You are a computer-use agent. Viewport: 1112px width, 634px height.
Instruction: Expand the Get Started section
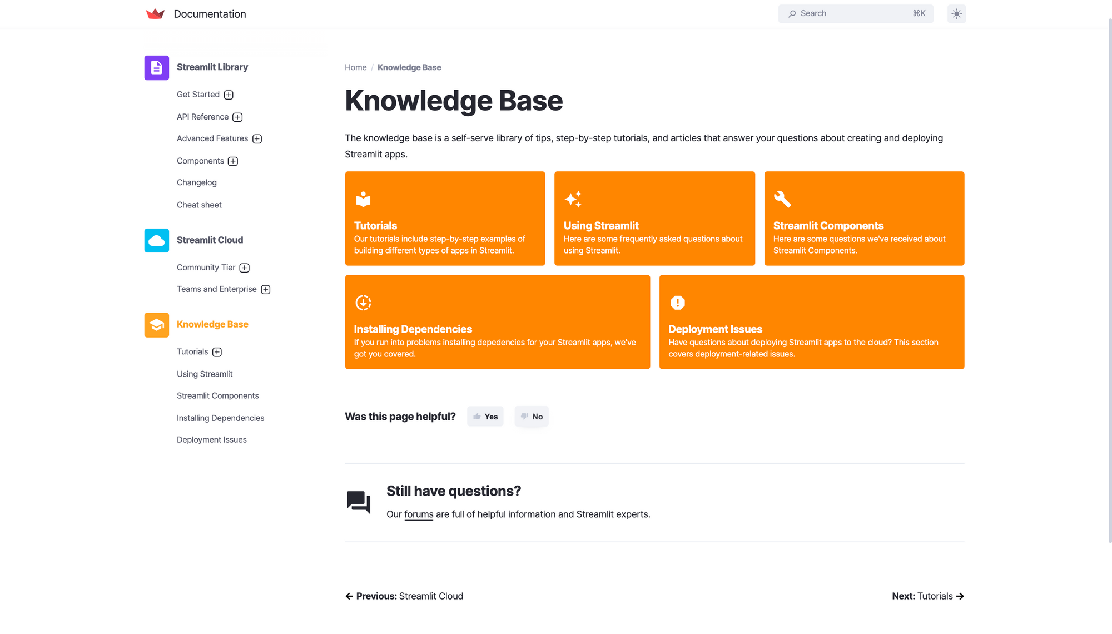point(229,95)
